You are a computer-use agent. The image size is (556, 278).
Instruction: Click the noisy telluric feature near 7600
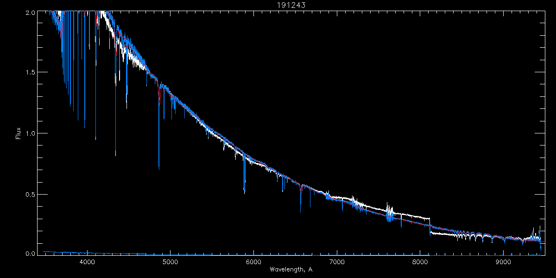pos(390,213)
